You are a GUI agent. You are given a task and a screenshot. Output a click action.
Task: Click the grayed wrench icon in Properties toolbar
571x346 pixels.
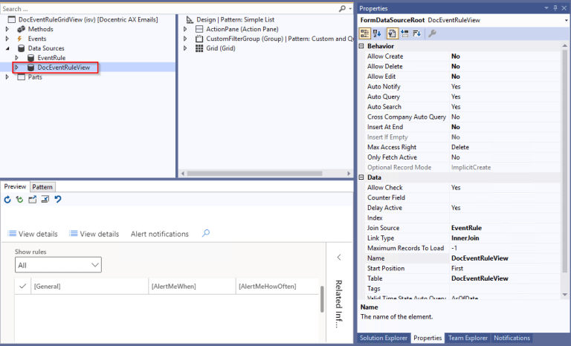(x=432, y=33)
